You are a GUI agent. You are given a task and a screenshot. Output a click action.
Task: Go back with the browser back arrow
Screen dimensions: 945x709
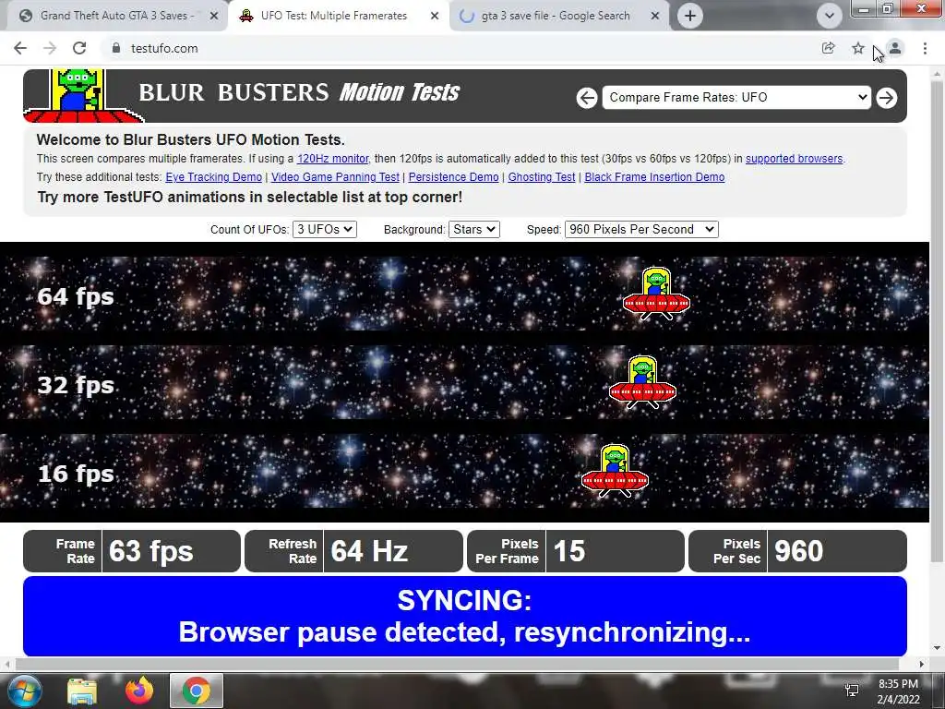pyautogui.click(x=20, y=48)
